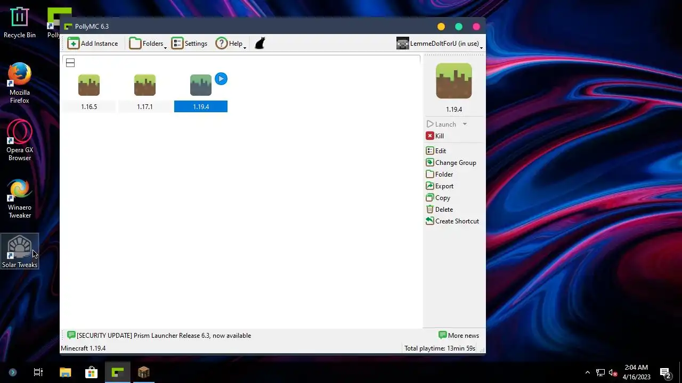The height and width of the screenshot is (383, 682).
Task: Open Microsoft Store from the taskbar
Action: click(91, 372)
